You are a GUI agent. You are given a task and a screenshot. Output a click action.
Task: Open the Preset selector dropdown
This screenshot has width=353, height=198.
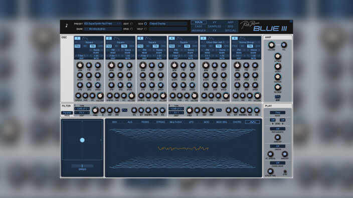pos(102,23)
